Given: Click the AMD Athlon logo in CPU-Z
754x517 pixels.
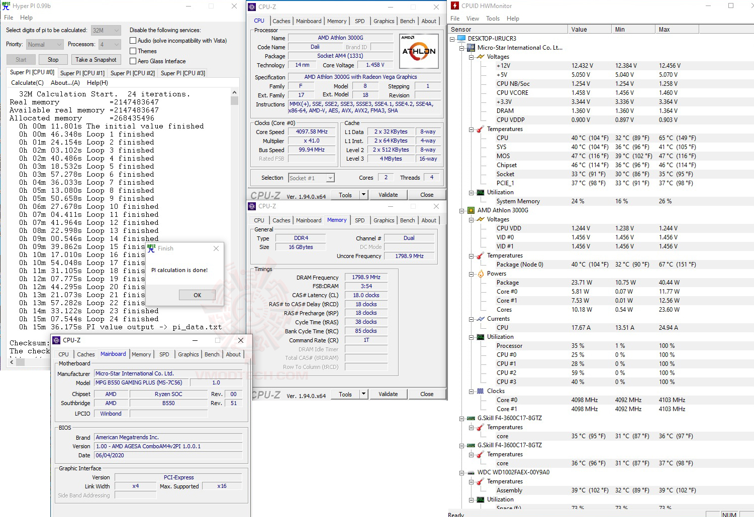Looking at the screenshot, I should (419, 51).
